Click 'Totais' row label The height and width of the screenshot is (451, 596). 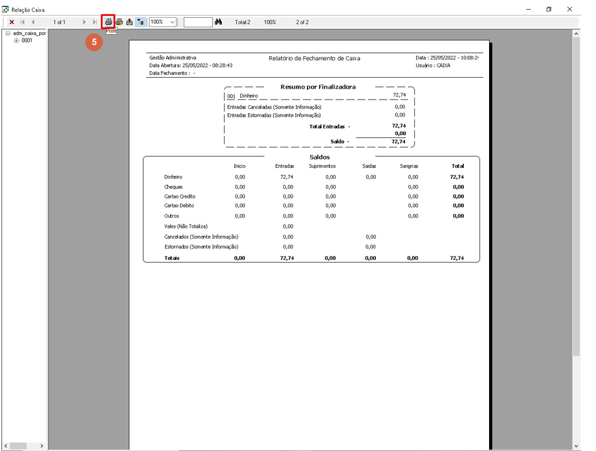(172, 258)
